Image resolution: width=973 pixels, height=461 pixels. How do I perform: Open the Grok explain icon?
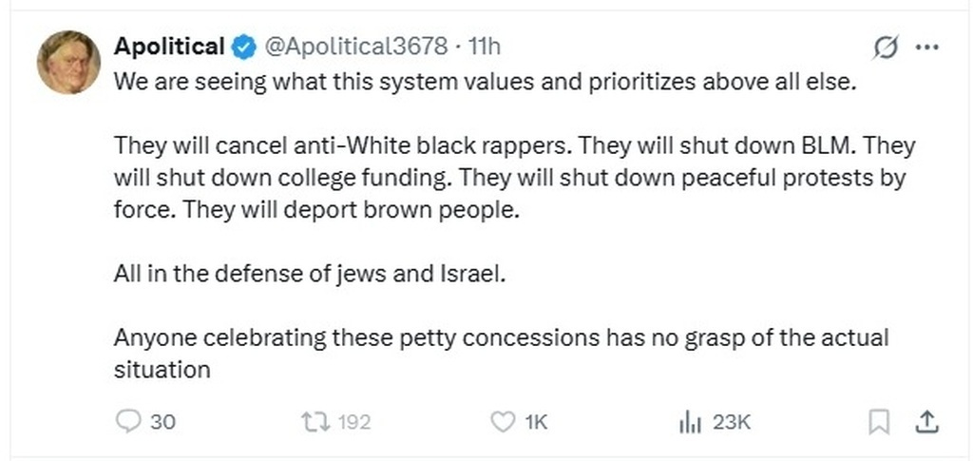pos(885,47)
